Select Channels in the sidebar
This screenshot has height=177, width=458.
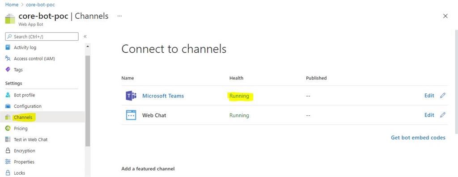coord(23,118)
